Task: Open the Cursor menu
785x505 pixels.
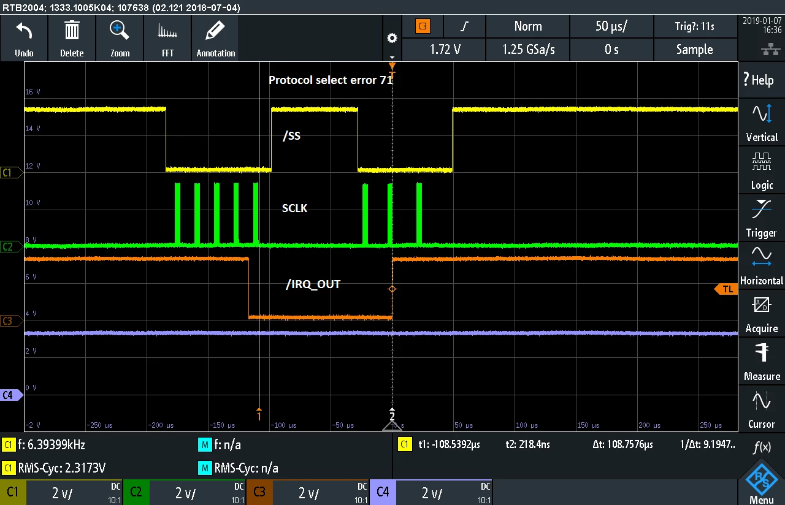Action: pyautogui.click(x=762, y=410)
